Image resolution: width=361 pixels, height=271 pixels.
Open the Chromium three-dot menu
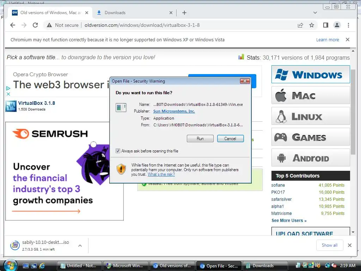tap(348, 25)
